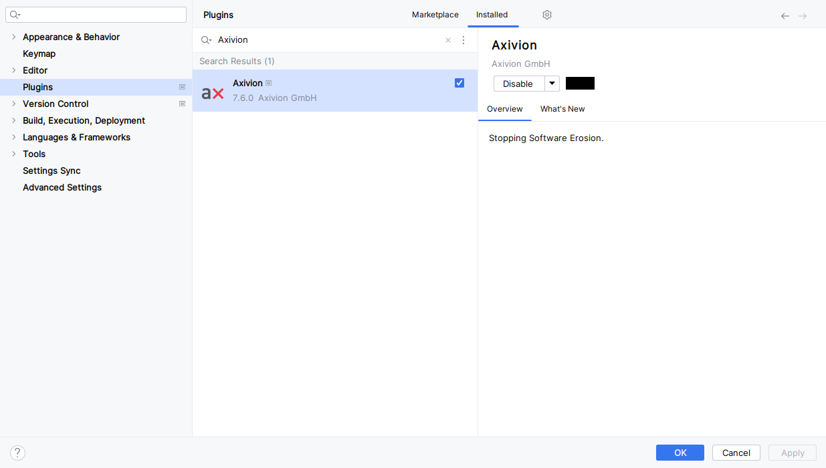Click the Axivion plugin title heading
The width and height of the screenshot is (826, 468).
coord(514,45)
